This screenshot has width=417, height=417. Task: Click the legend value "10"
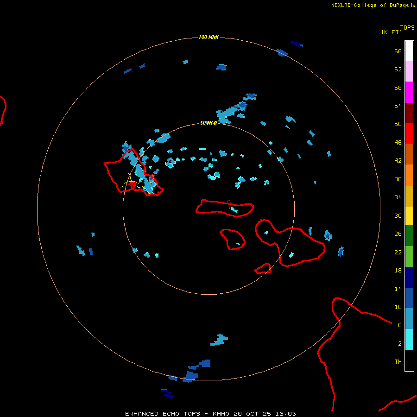point(398,307)
